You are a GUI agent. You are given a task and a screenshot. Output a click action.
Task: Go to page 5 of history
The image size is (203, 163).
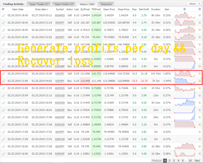(183, 160)
